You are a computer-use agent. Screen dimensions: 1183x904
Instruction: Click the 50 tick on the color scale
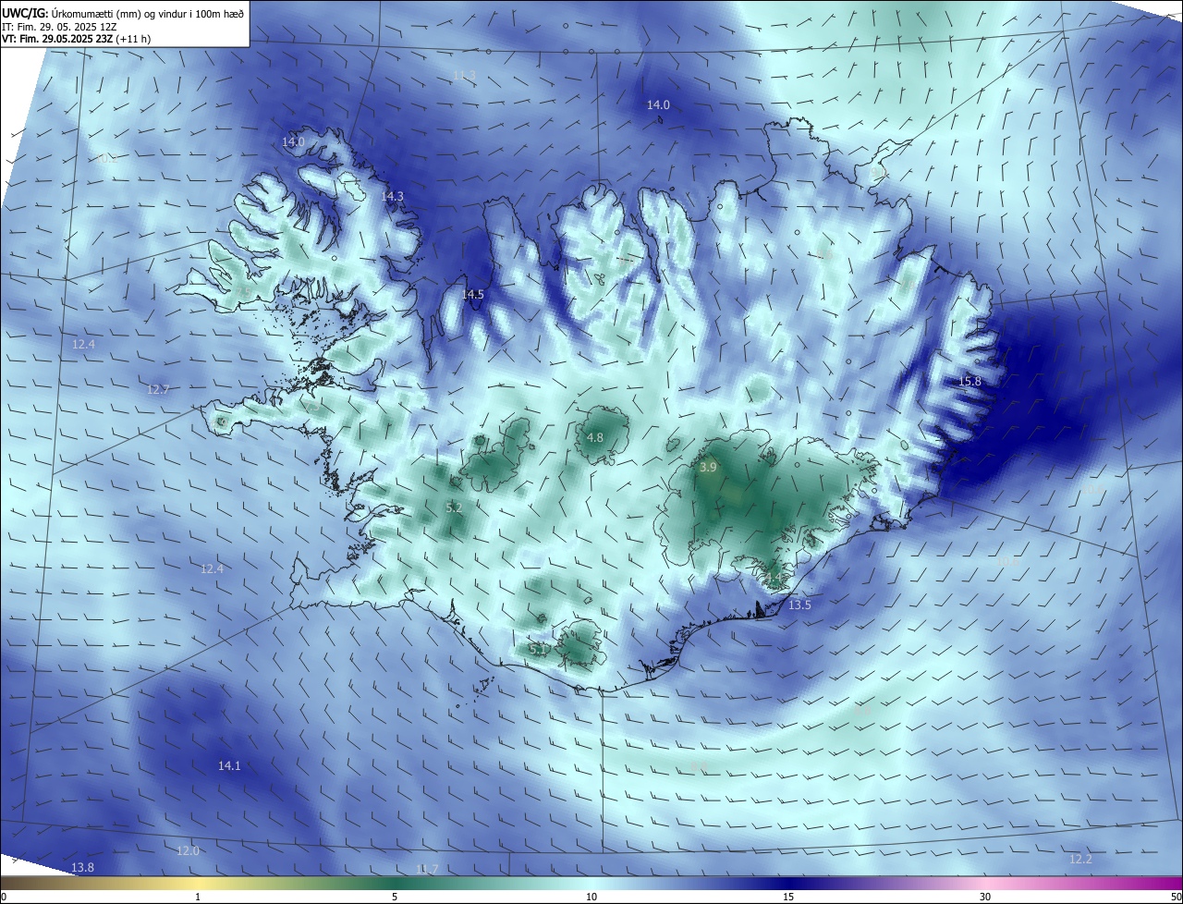(x=1176, y=898)
